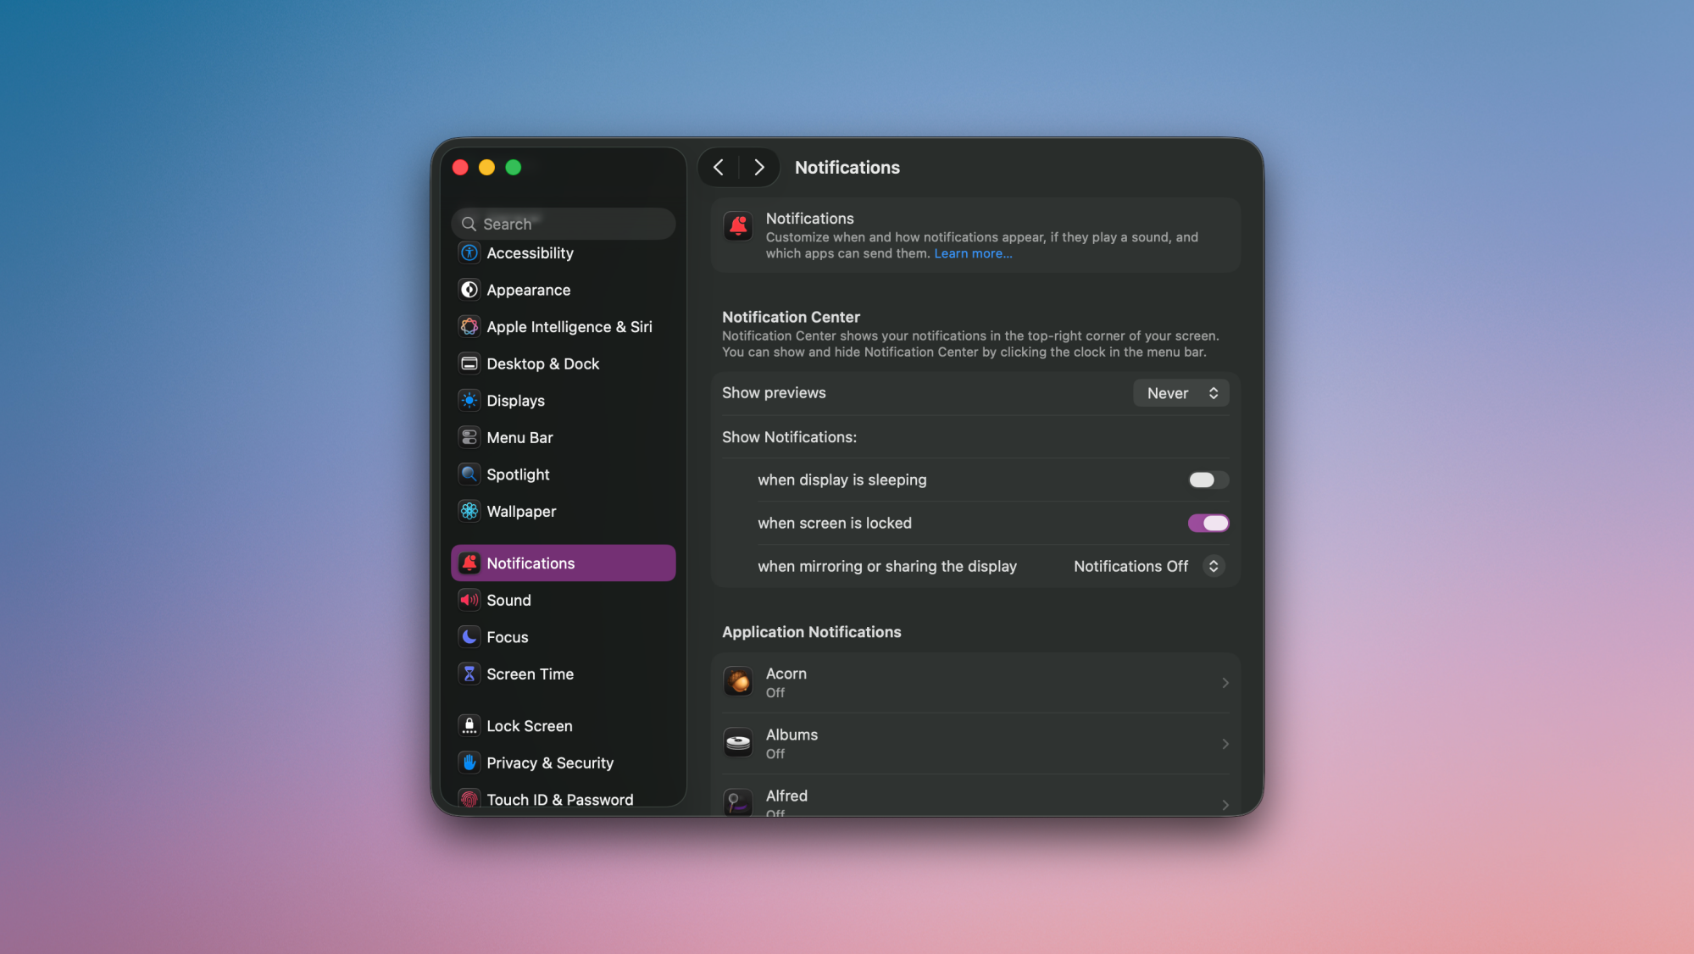Enable notifications when display is sleeping
The image size is (1694, 954).
point(1208,480)
